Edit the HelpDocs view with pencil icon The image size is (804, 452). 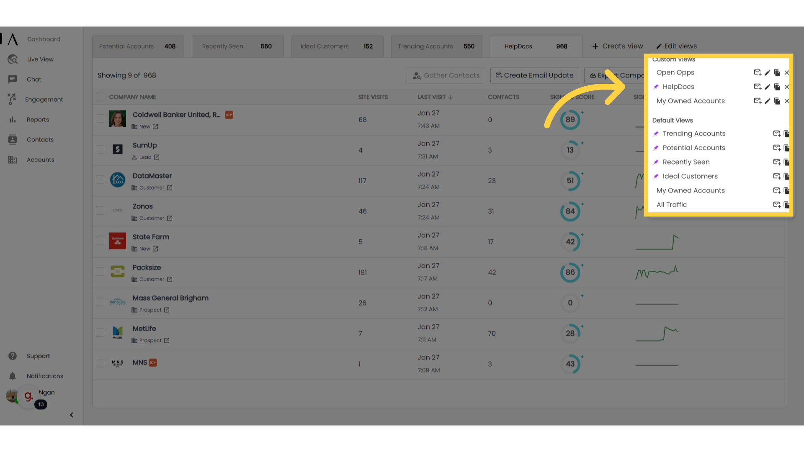pos(768,87)
